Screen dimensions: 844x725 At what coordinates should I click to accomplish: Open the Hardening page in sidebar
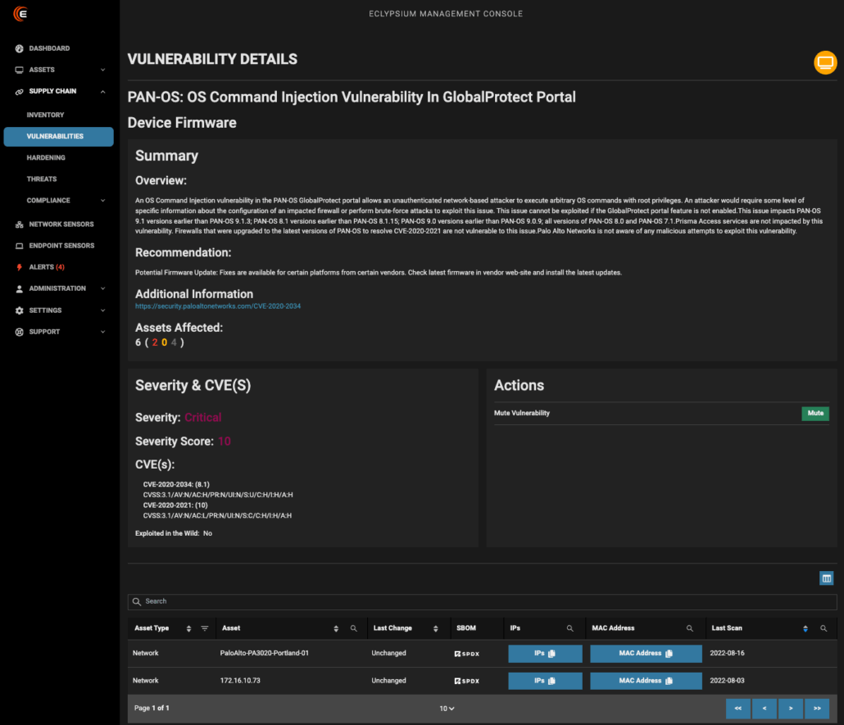pos(46,157)
